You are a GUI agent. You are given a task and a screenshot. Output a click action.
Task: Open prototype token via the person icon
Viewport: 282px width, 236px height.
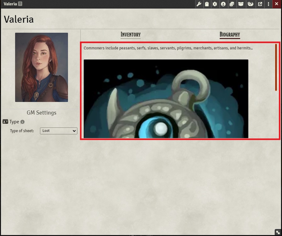[x=223, y=4]
